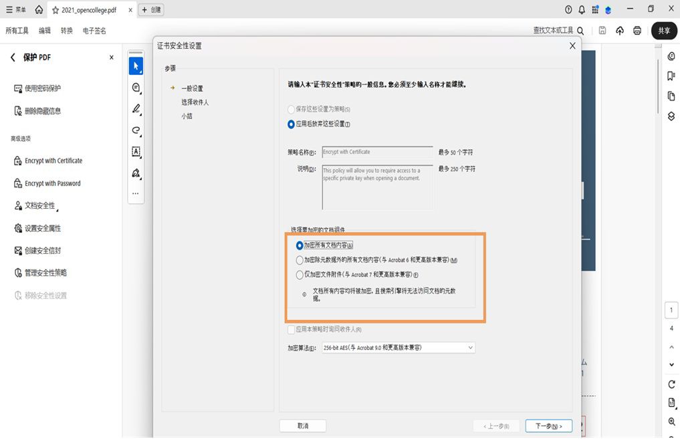Expand more tools via the ellipsis
680x441 pixels.
[x=136, y=193]
